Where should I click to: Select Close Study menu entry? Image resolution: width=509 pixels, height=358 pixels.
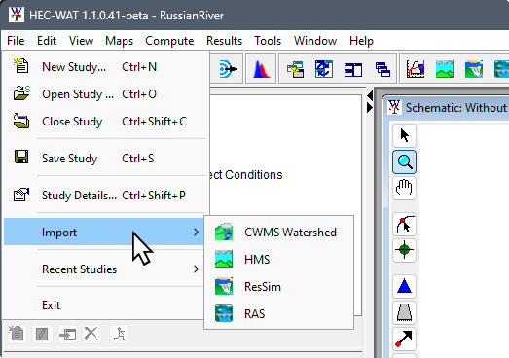(x=105, y=122)
